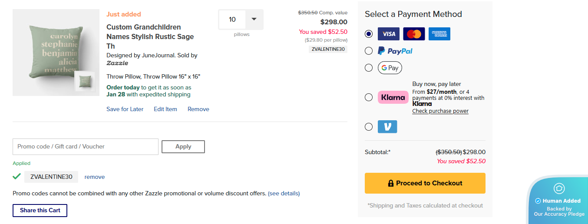The image size is (588, 224).
Task: Click Share this Cart button
Action: (x=40, y=211)
